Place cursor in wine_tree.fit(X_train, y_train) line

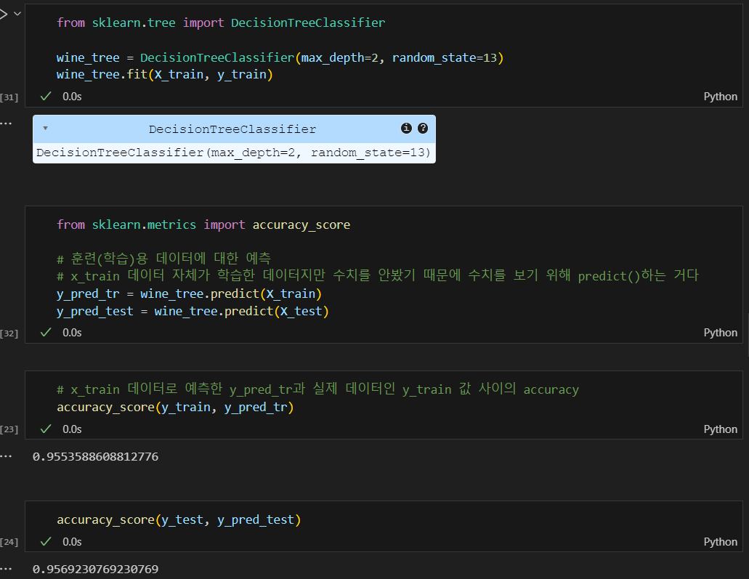coord(165,75)
